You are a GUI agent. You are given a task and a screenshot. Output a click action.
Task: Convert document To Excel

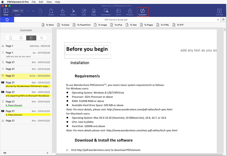[63, 25]
